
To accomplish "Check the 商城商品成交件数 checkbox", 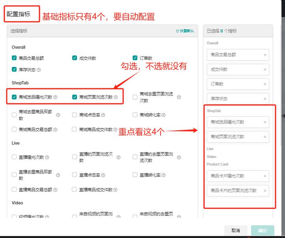I will coord(74,129).
